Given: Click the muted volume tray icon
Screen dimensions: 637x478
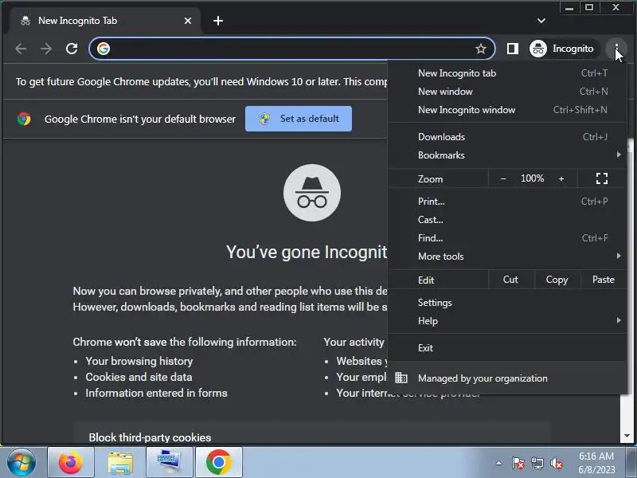Looking at the screenshot, I should (556, 464).
